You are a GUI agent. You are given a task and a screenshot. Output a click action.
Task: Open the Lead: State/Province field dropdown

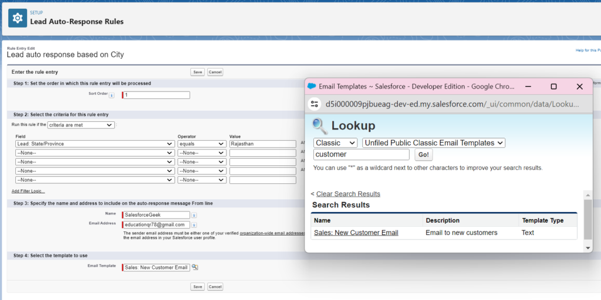95,144
